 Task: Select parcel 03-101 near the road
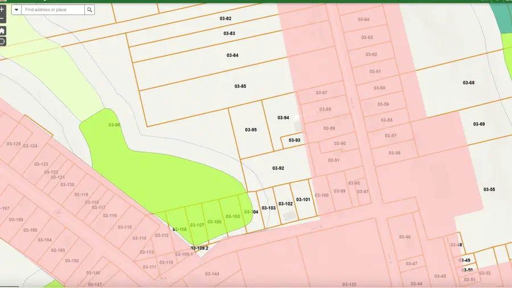[303, 199]
